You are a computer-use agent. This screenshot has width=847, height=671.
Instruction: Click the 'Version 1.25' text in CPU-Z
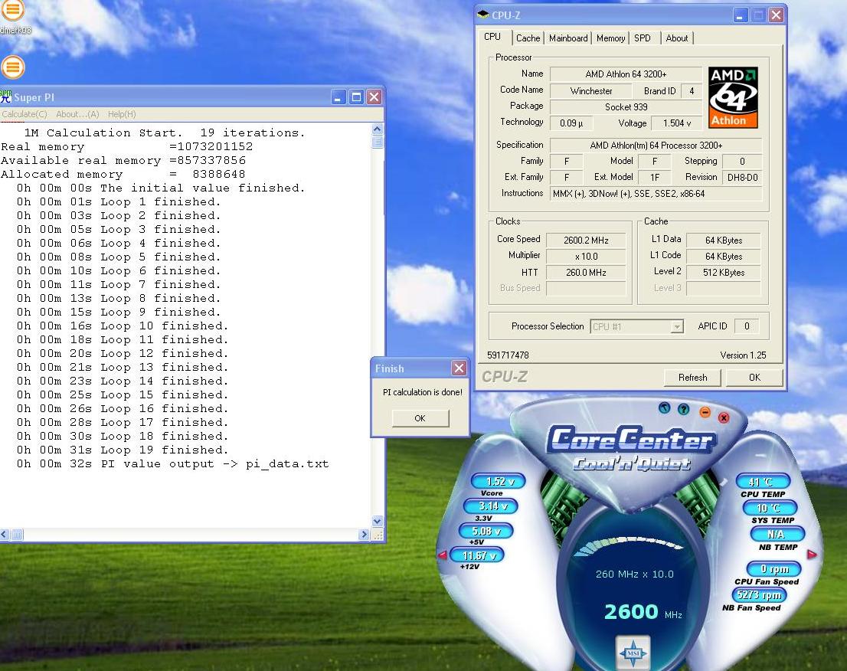pos(744,355)
